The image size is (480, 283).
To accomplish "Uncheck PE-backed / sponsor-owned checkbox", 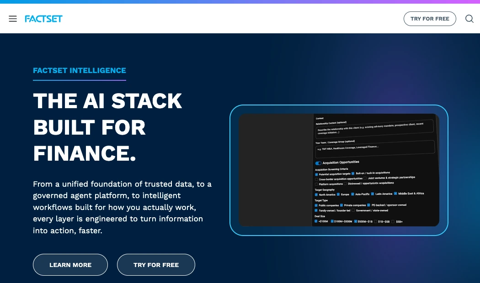I will [x=368, y=205].
